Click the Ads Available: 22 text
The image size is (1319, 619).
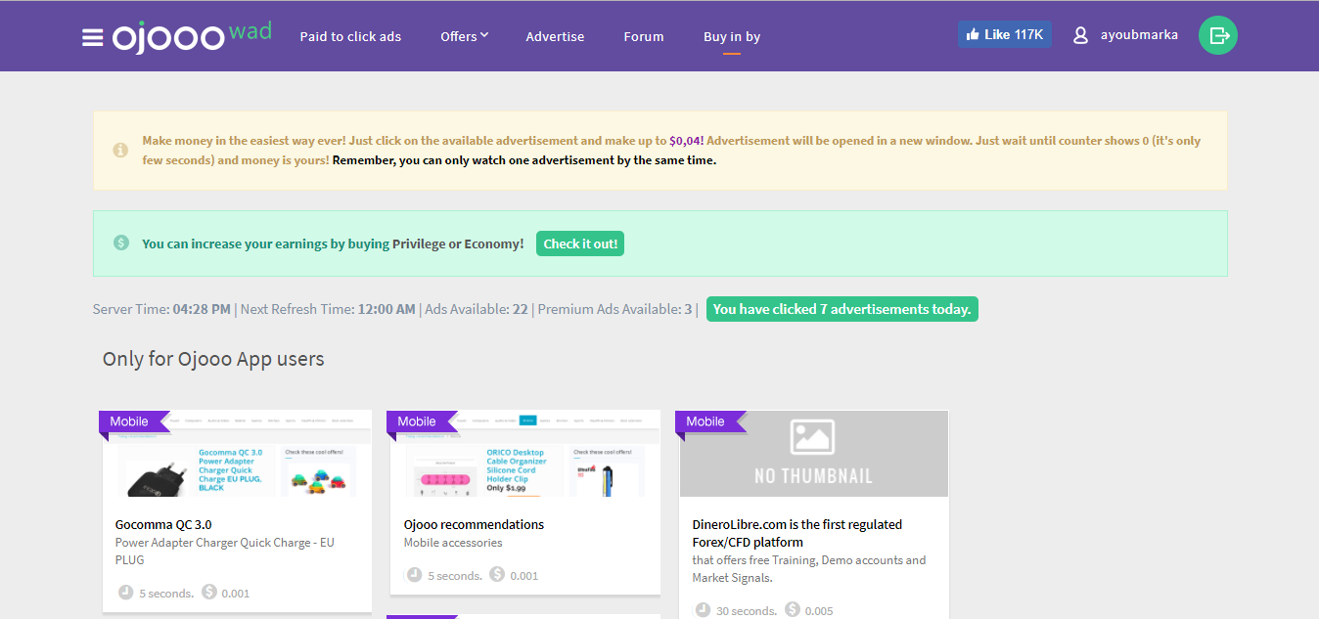point(477,309)
